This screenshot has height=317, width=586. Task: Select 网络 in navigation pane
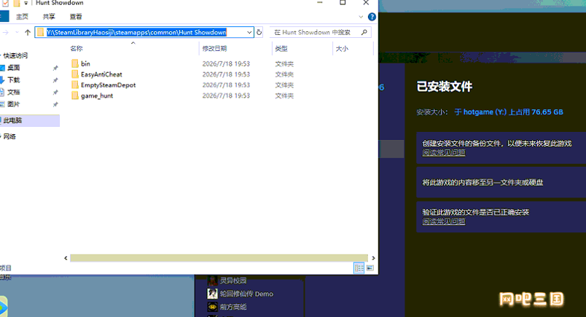tap(9, 136)
